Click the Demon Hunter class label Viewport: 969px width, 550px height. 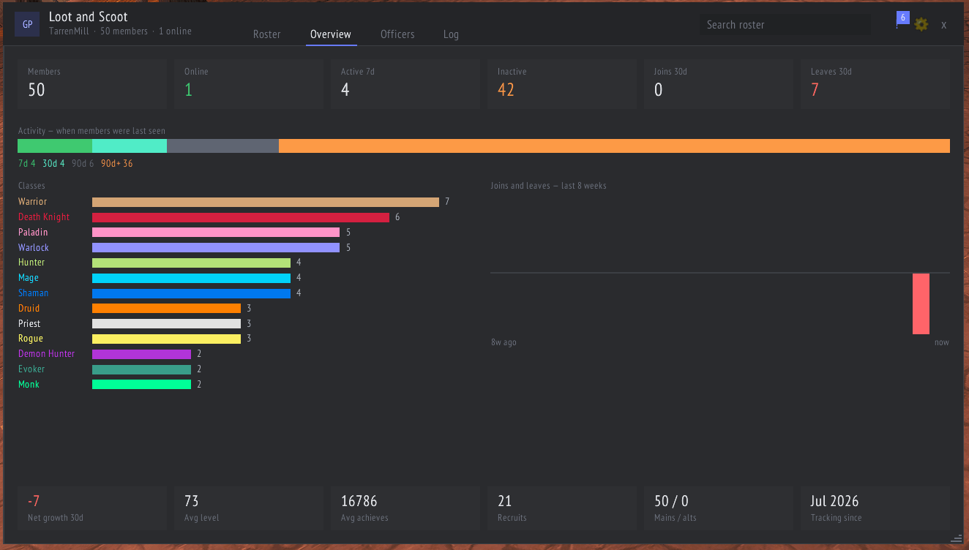tap(47, 354)
